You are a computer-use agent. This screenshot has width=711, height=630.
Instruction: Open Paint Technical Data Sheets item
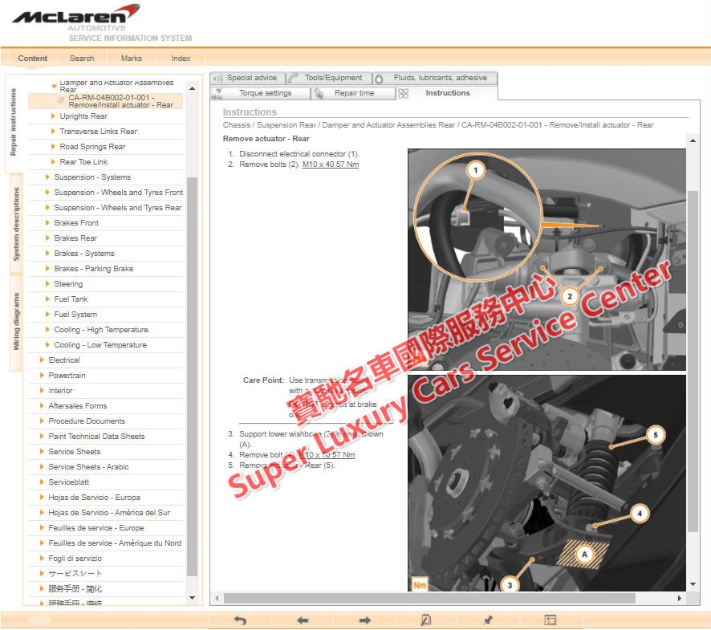pyautogui.click(x=96, y=437)
